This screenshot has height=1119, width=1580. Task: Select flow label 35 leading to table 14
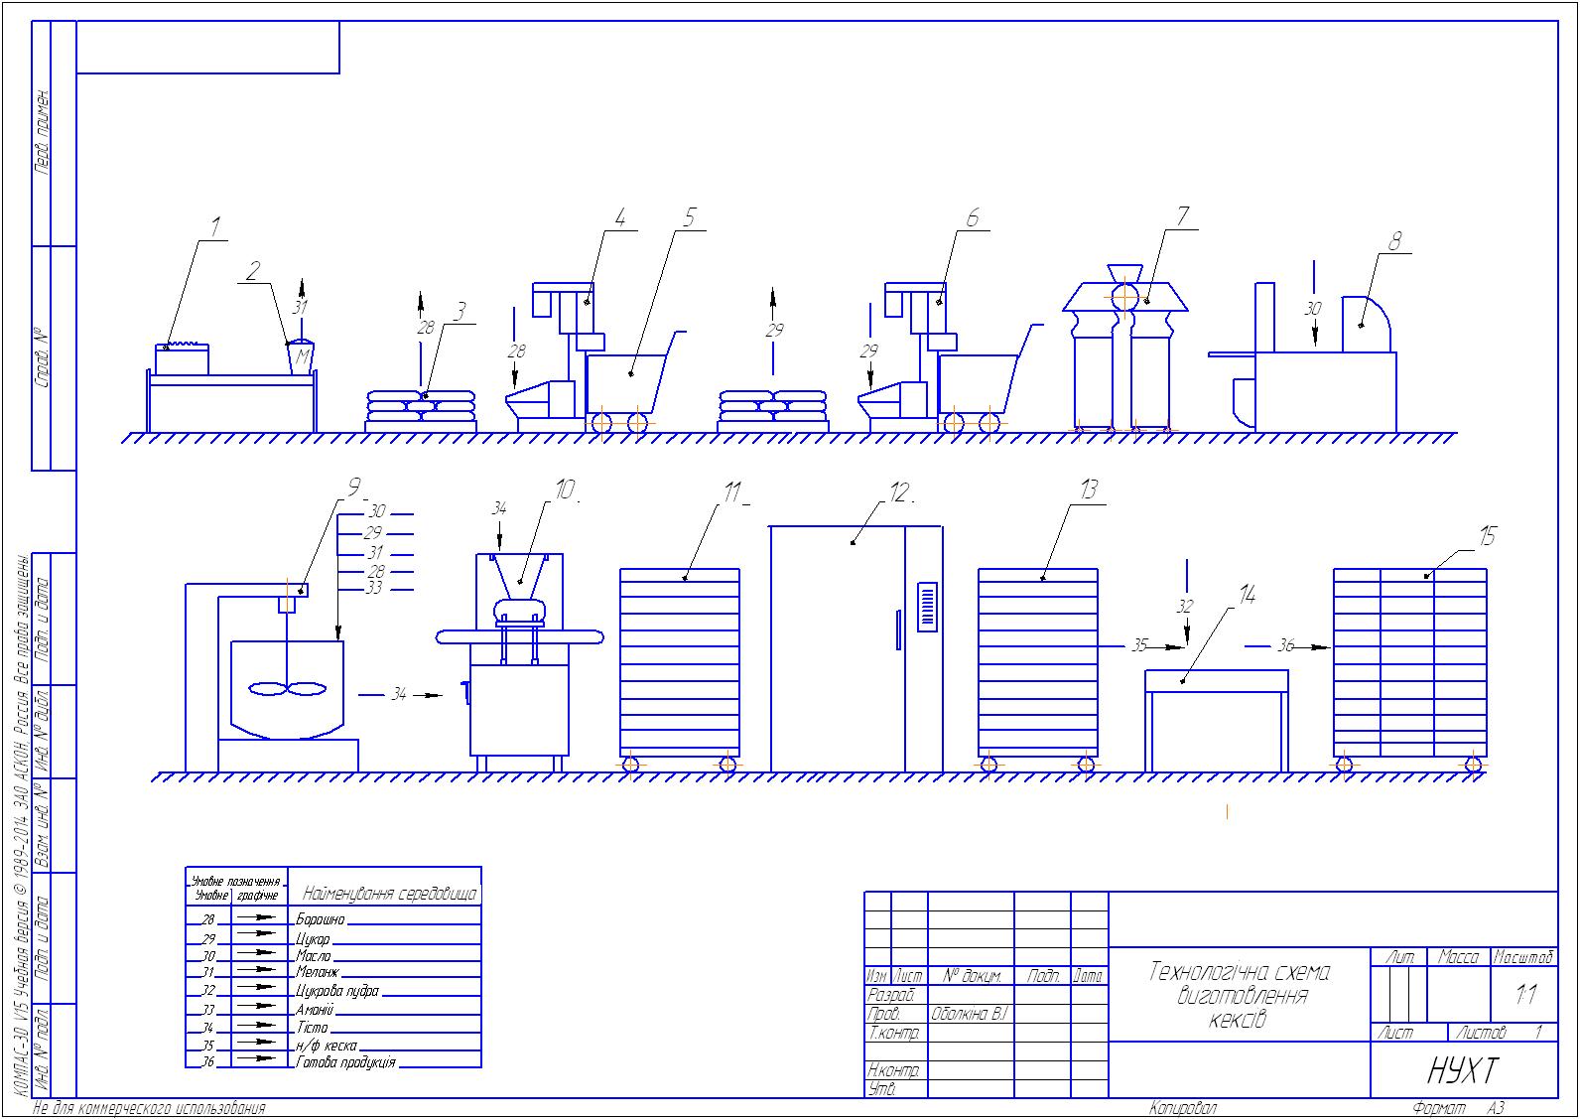pyautogui.click(x=1139, y=646)
